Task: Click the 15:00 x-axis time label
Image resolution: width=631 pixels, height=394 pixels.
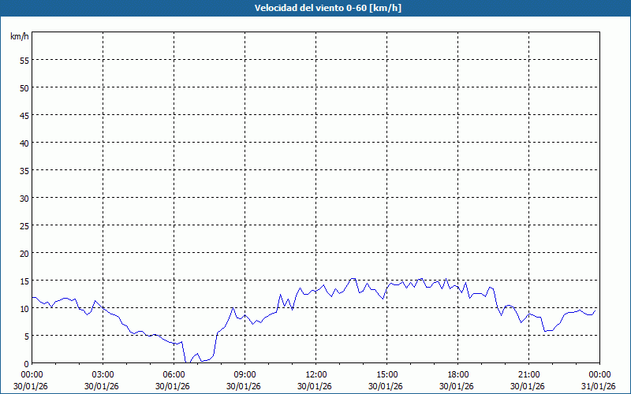Action: pyautogui.click(x=386, y=374)
